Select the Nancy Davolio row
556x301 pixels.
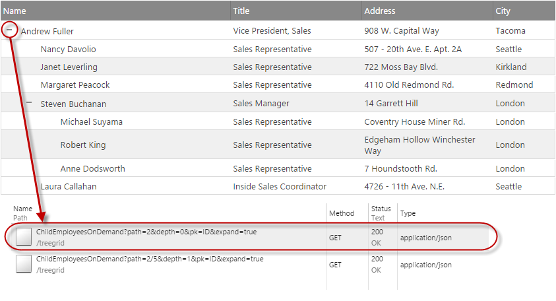(68, 49)
